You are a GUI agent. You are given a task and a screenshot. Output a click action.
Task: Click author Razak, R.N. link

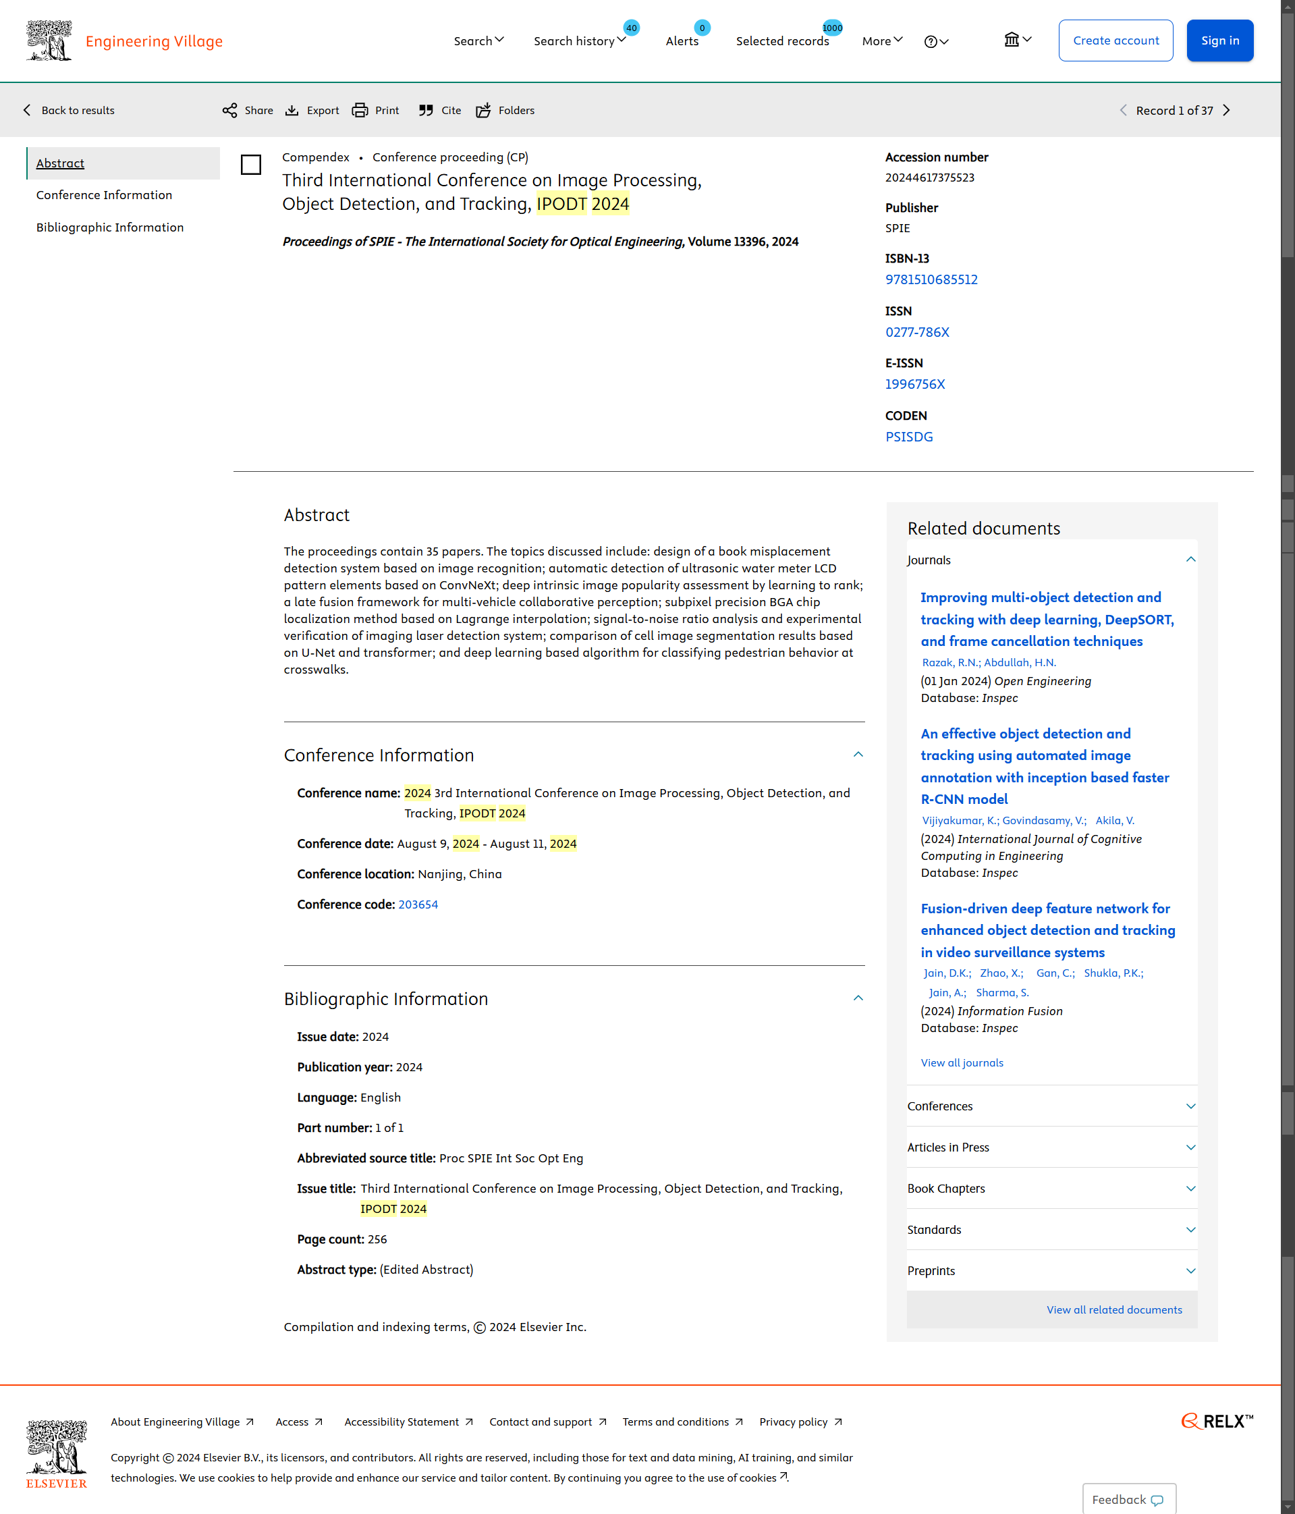950,663
